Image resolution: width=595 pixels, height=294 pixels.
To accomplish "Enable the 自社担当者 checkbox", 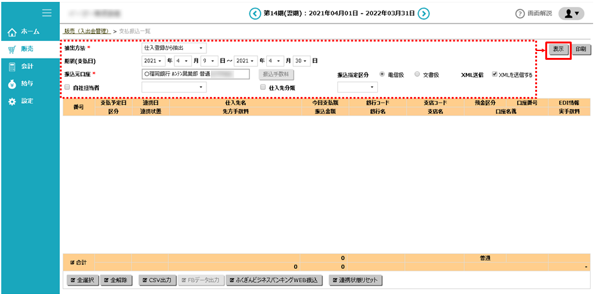I will tap(67, 88).
